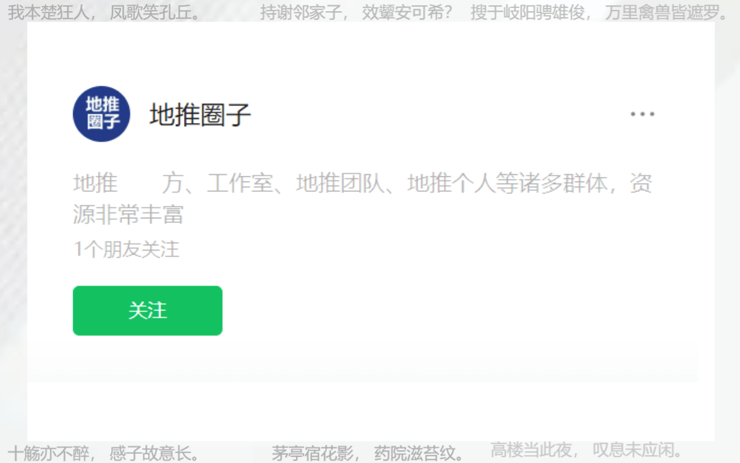Click the description text 源非常丰富
The width and height of the screenshot is (740, 463).
128,214
